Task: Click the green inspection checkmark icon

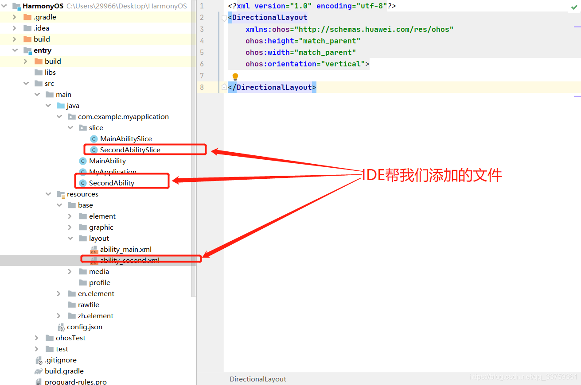Action: (x=574, y=7)
